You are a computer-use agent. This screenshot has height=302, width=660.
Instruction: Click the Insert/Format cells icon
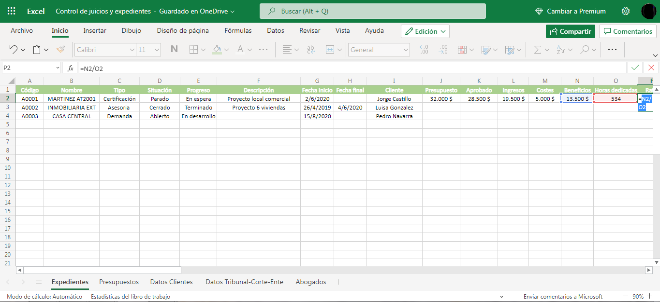tap(509, 49)
